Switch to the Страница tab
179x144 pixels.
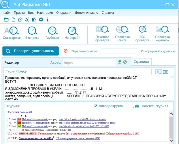pyautogui.click(x=141, y=62)
